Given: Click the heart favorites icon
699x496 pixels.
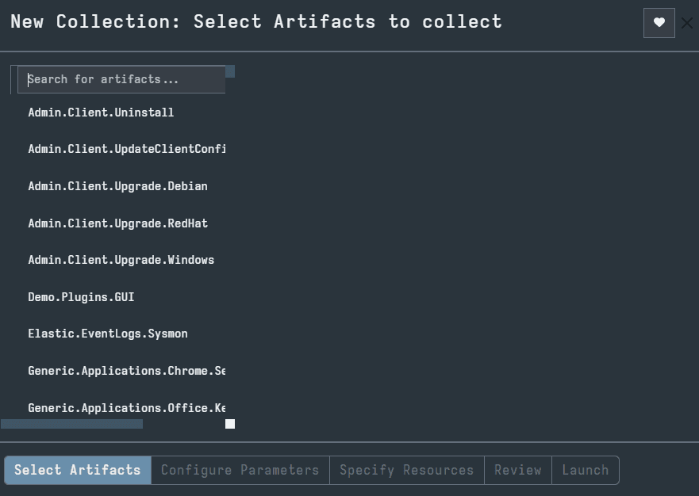Looking at the screenshot, I should pos(659,23).
